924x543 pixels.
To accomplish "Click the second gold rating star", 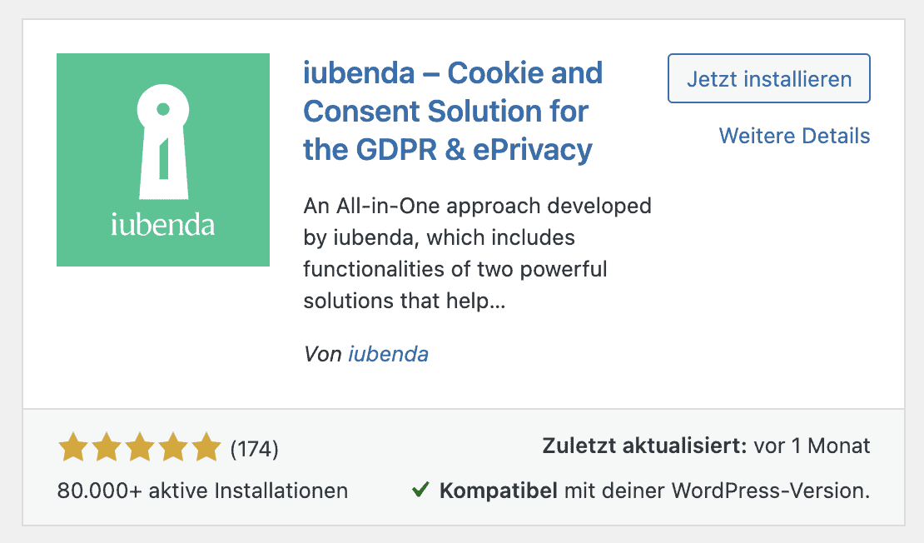I will point(107,446).
